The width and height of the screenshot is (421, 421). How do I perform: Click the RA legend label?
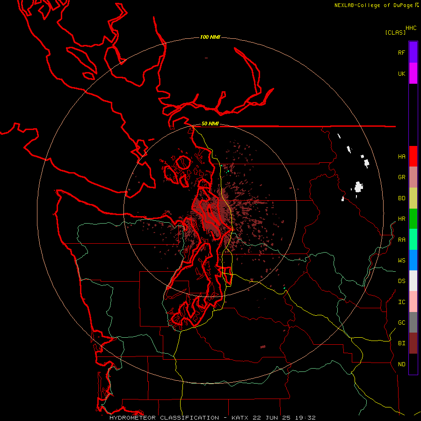pos(401,240)
